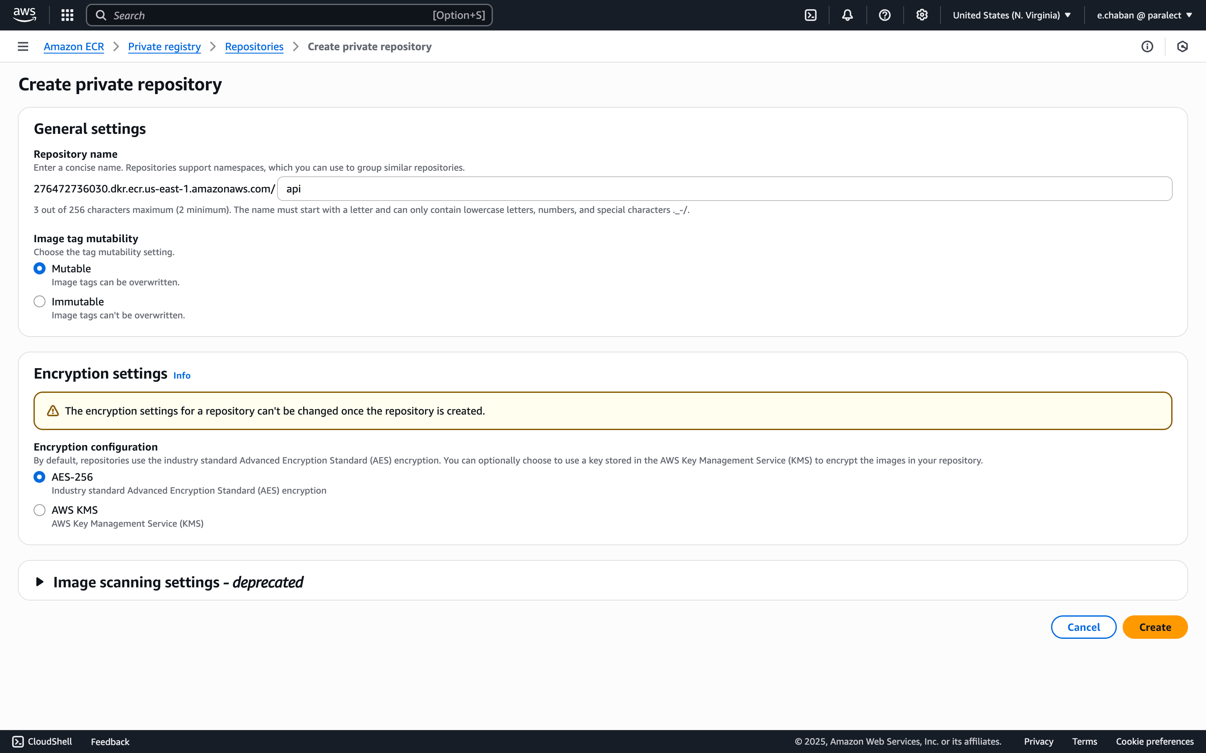
Task: Open the settings gear icon
Action: pyautogui.click(x=921, y=15)
